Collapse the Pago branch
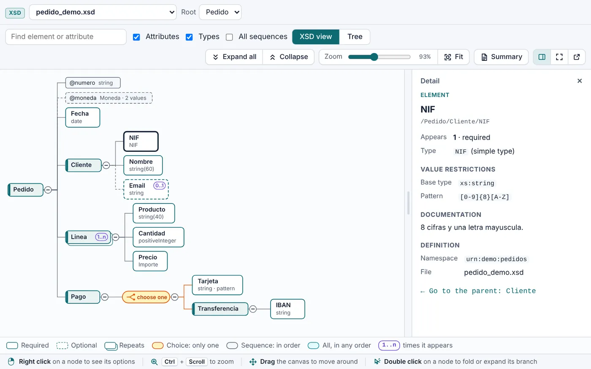The height and width of the screenshot is (369, 591). pos(105,297)
